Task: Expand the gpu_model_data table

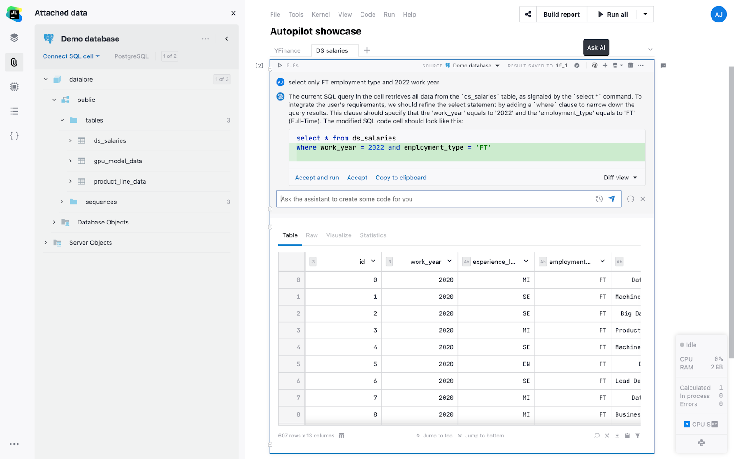Action: click(x=70, y=161)
